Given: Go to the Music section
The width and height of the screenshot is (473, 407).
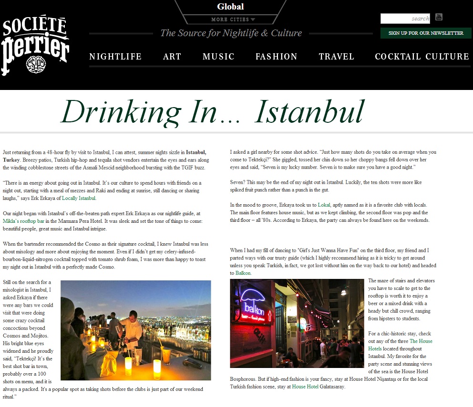Looking at the screenshot, I should (x=218, y=56).
